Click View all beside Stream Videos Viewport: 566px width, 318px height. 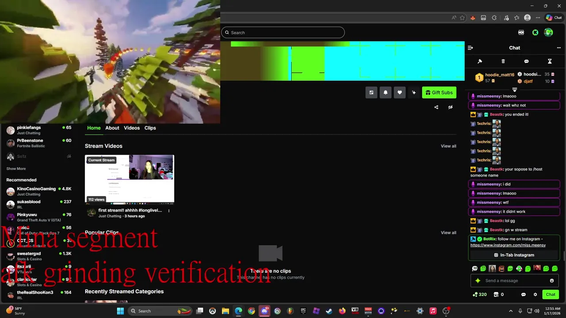click(x=448, y=146)
